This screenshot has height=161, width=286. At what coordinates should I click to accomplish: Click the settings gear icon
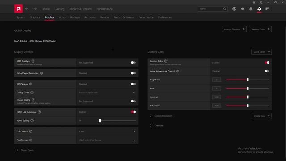tap(259, 9)
